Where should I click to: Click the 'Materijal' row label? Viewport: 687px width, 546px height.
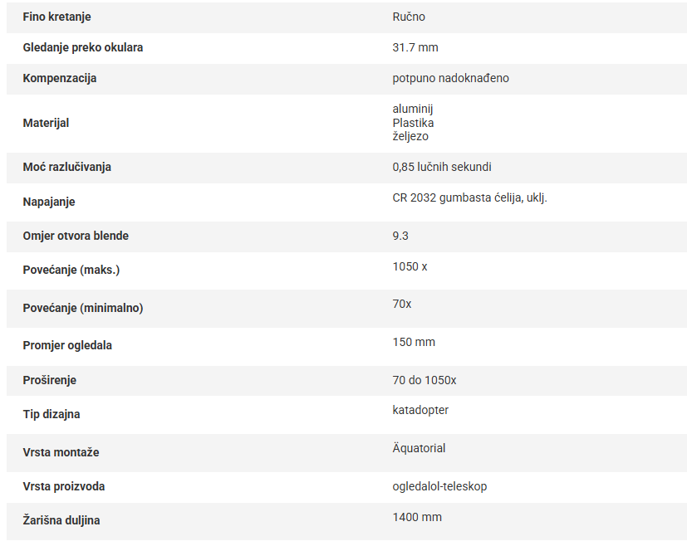click(46, 123)
